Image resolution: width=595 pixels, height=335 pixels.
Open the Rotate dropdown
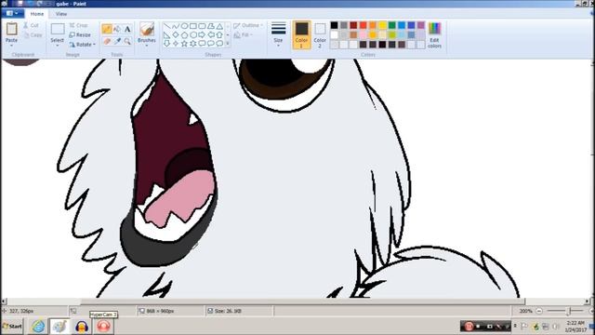(82, 45)
